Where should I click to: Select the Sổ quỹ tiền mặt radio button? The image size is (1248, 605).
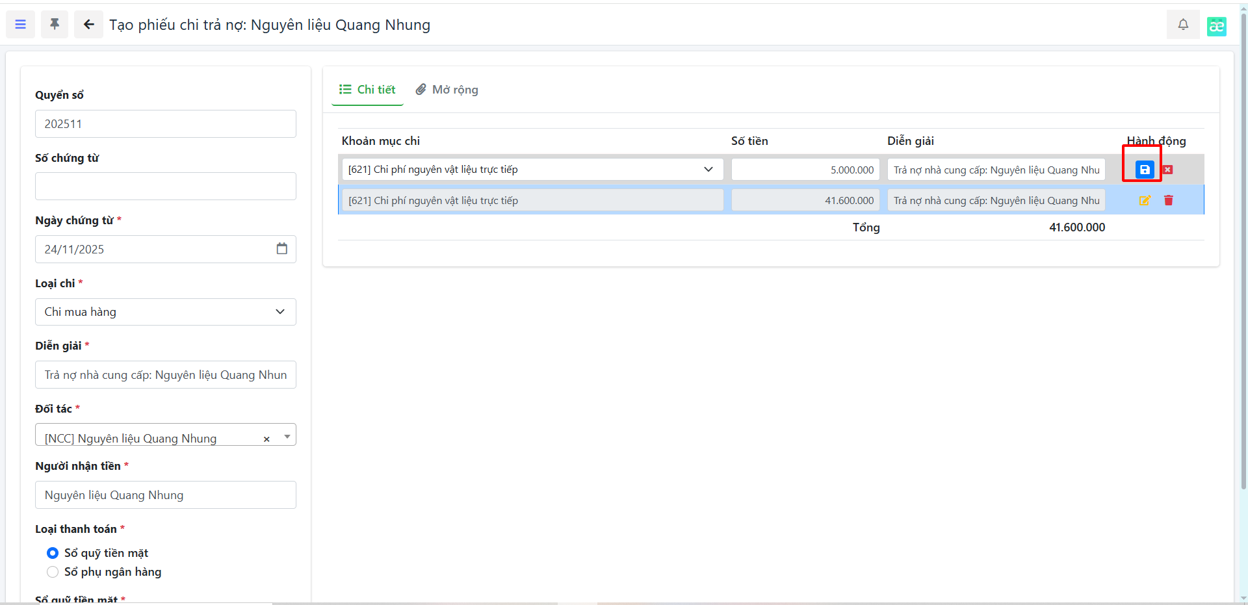tap(53, 553)
